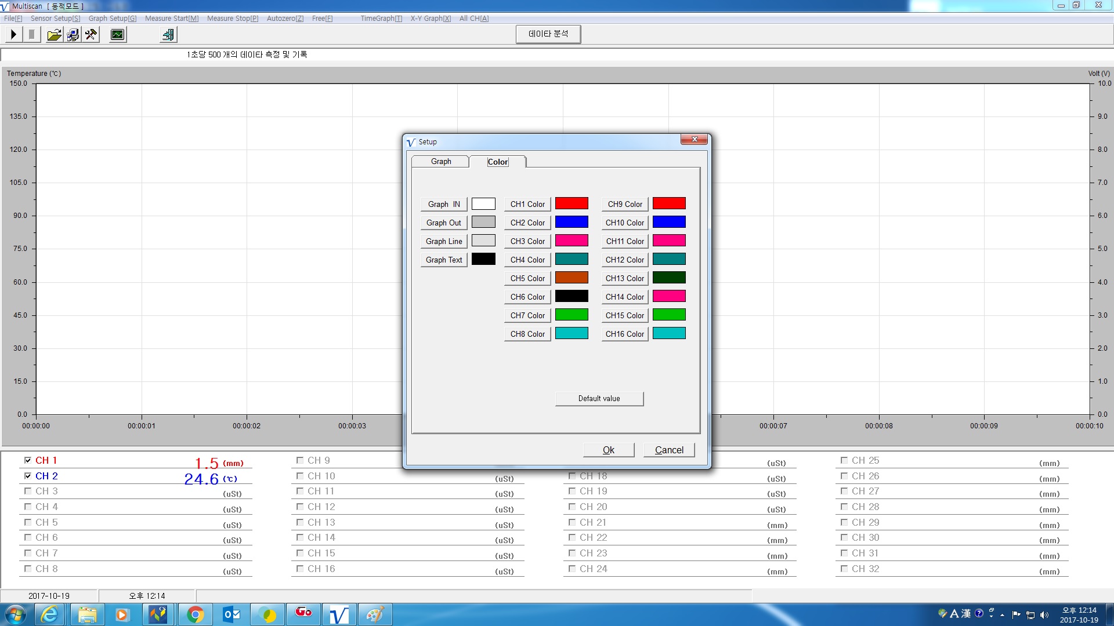The width and height of the screenshot is (1114, 626).
Task: Click the CH 2 value 24.6 readout
Action: click(201, 479)
